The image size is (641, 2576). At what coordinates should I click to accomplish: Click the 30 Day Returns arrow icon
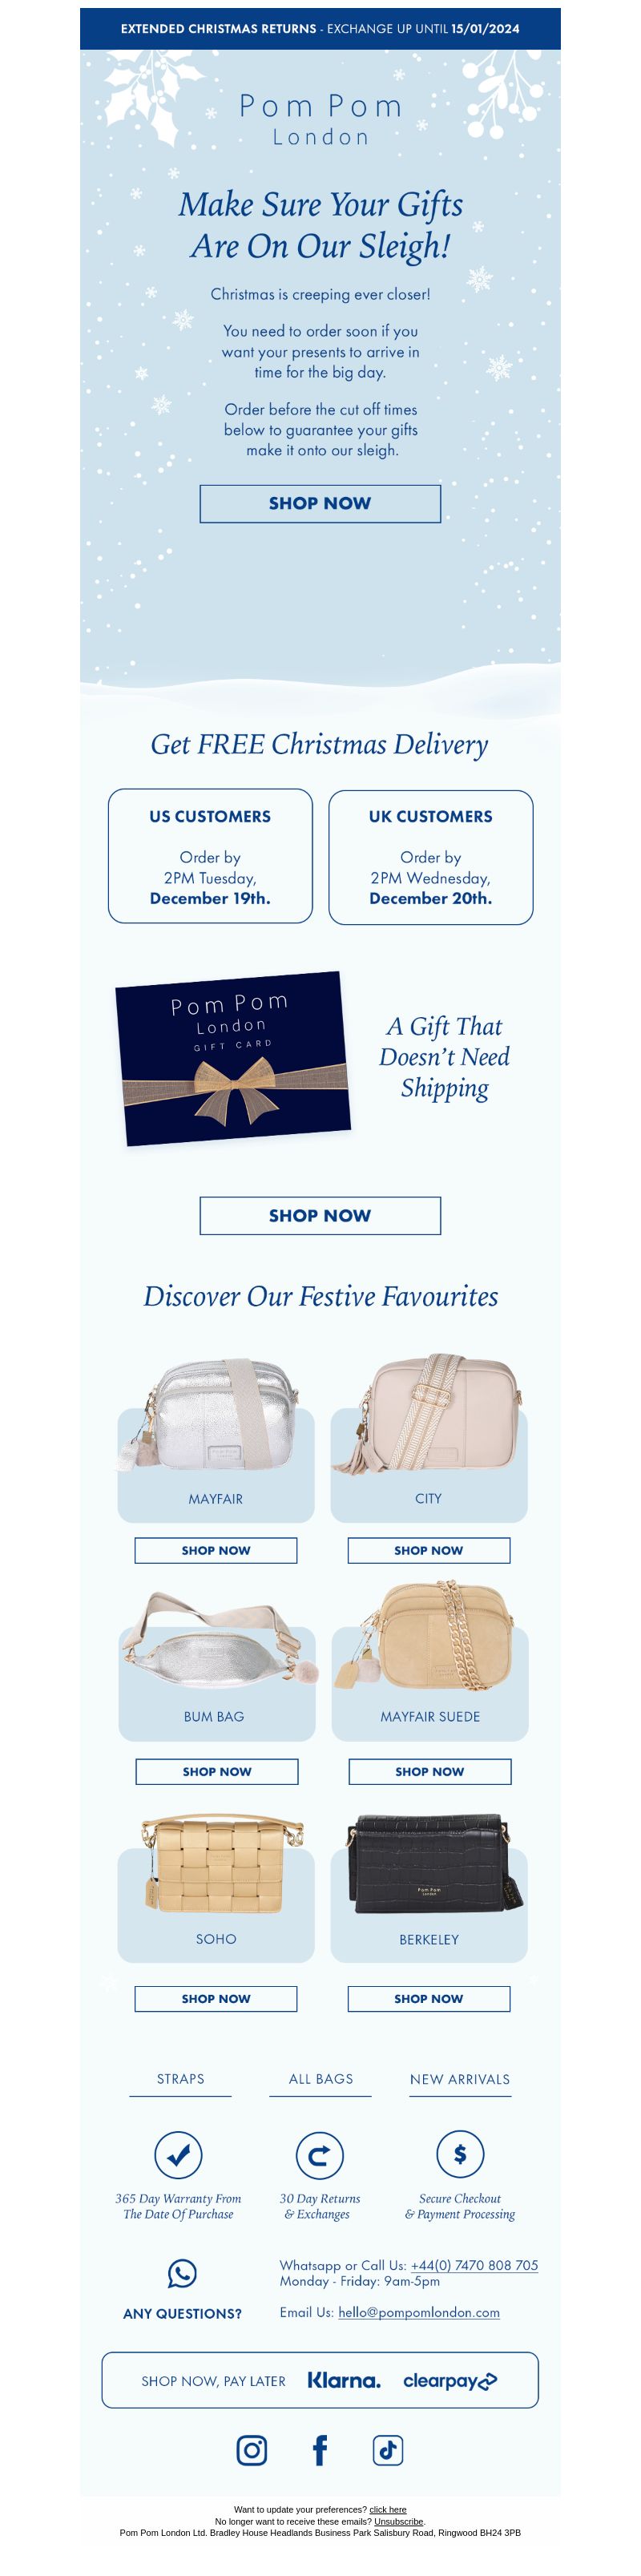[319, 2154]
